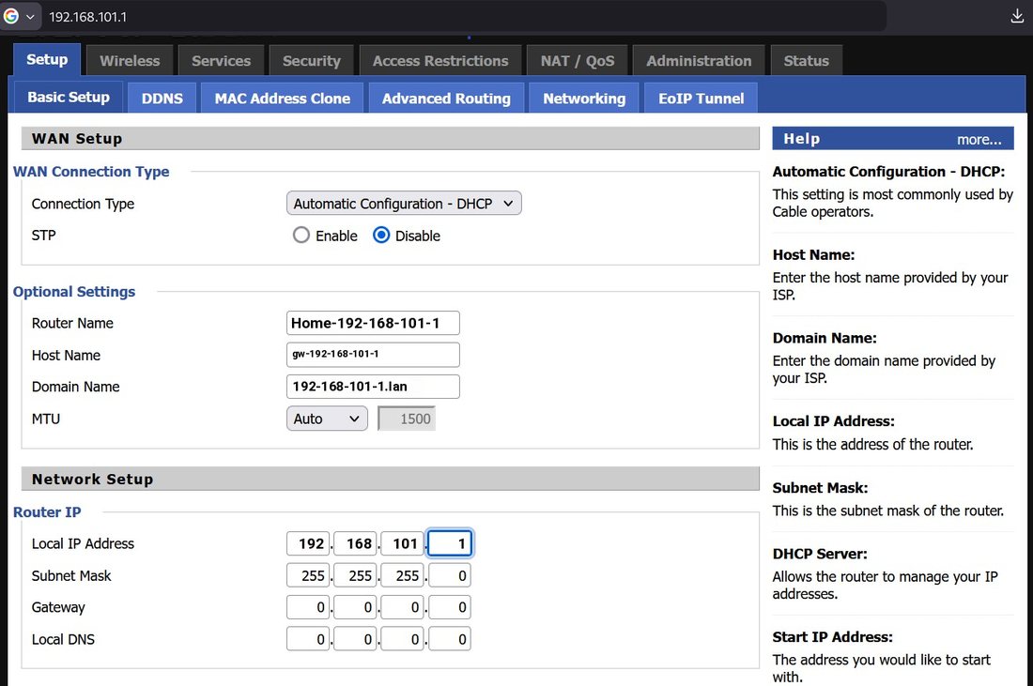Click the download icon in browser toolbar
This screenshot has width=1033, height=686.
point(1017,17)
